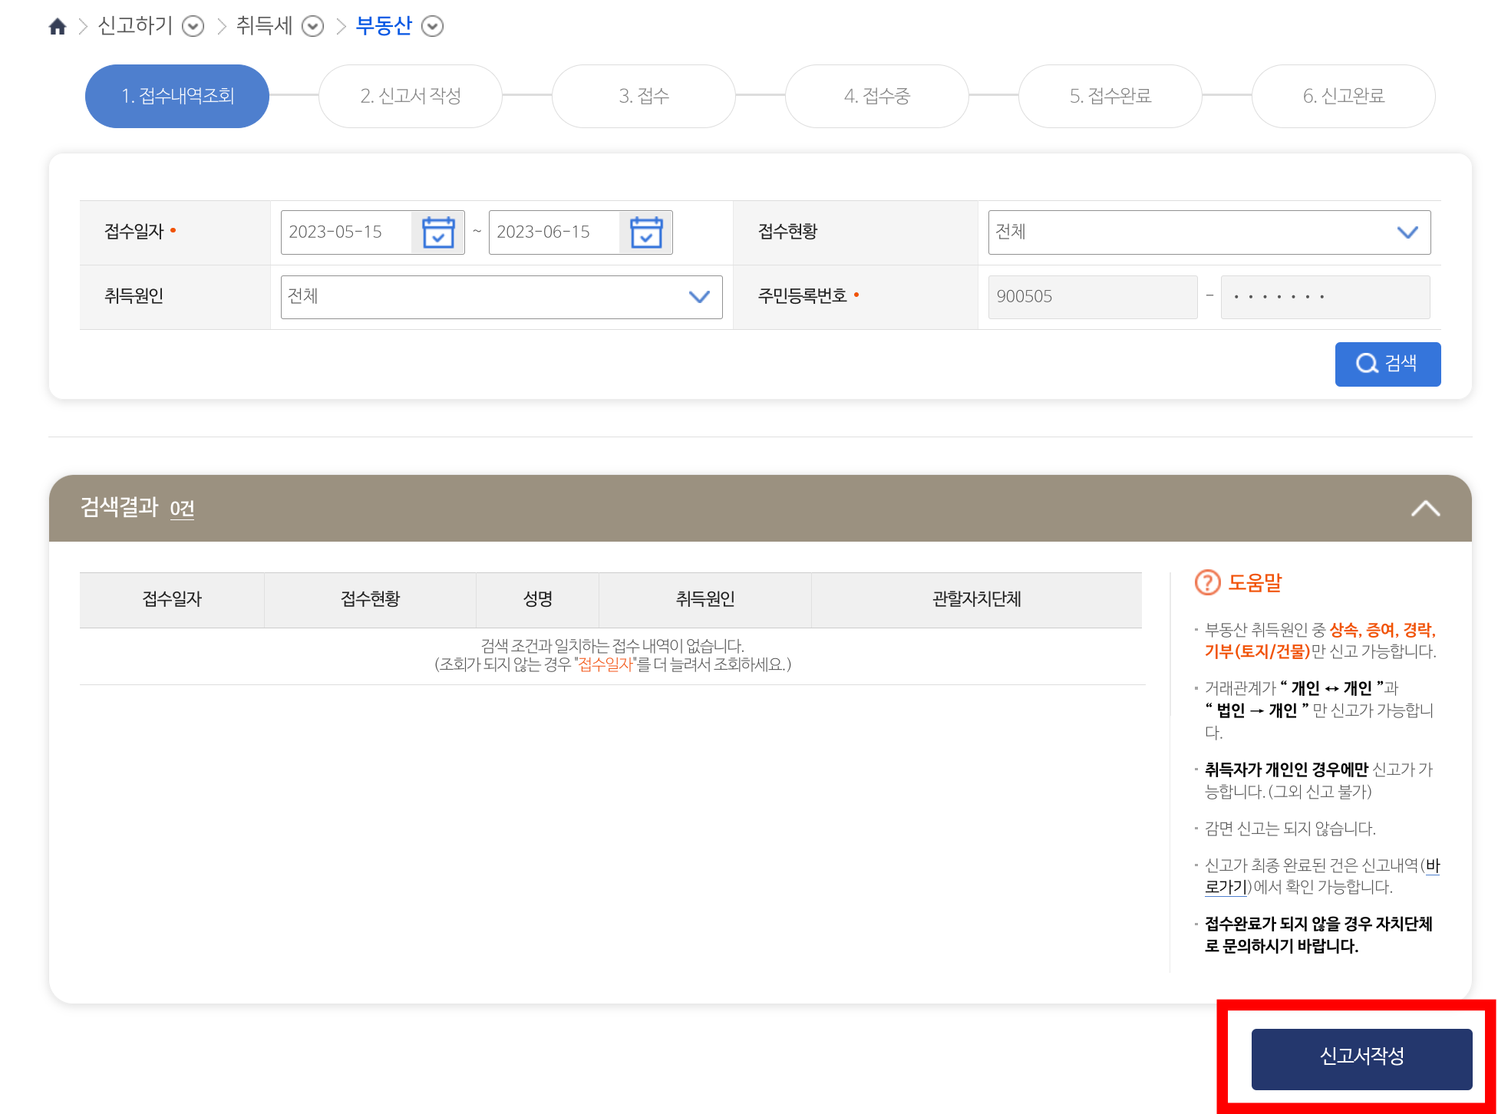Open the 취득원인 dropdown

pyautogui.click(x=501, y=297)
